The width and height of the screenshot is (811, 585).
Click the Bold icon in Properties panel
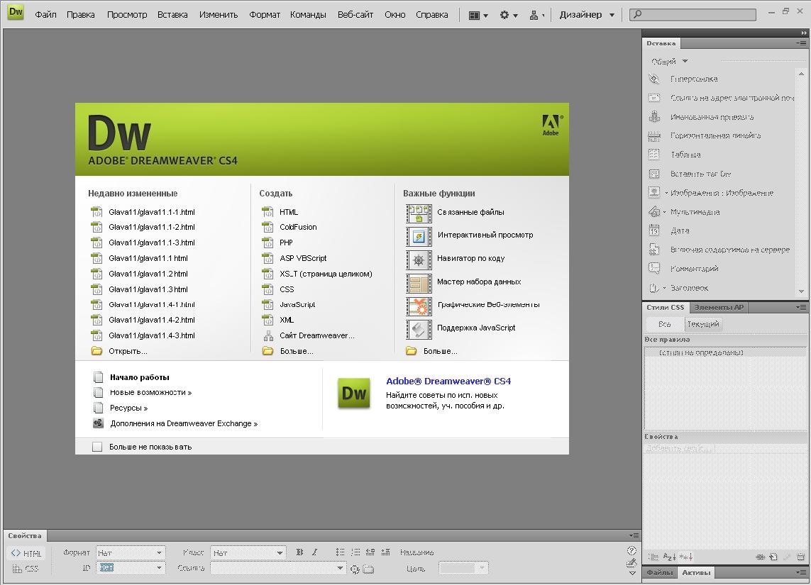(x=299, y=552)
